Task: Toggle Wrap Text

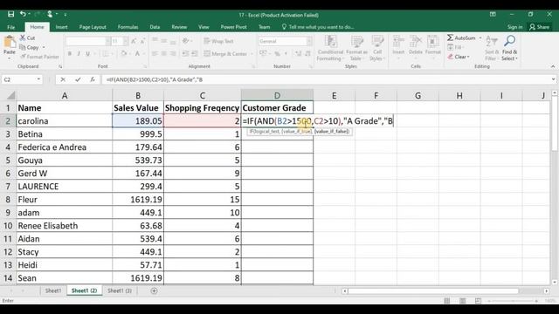Action: click(x=218, y=41)
